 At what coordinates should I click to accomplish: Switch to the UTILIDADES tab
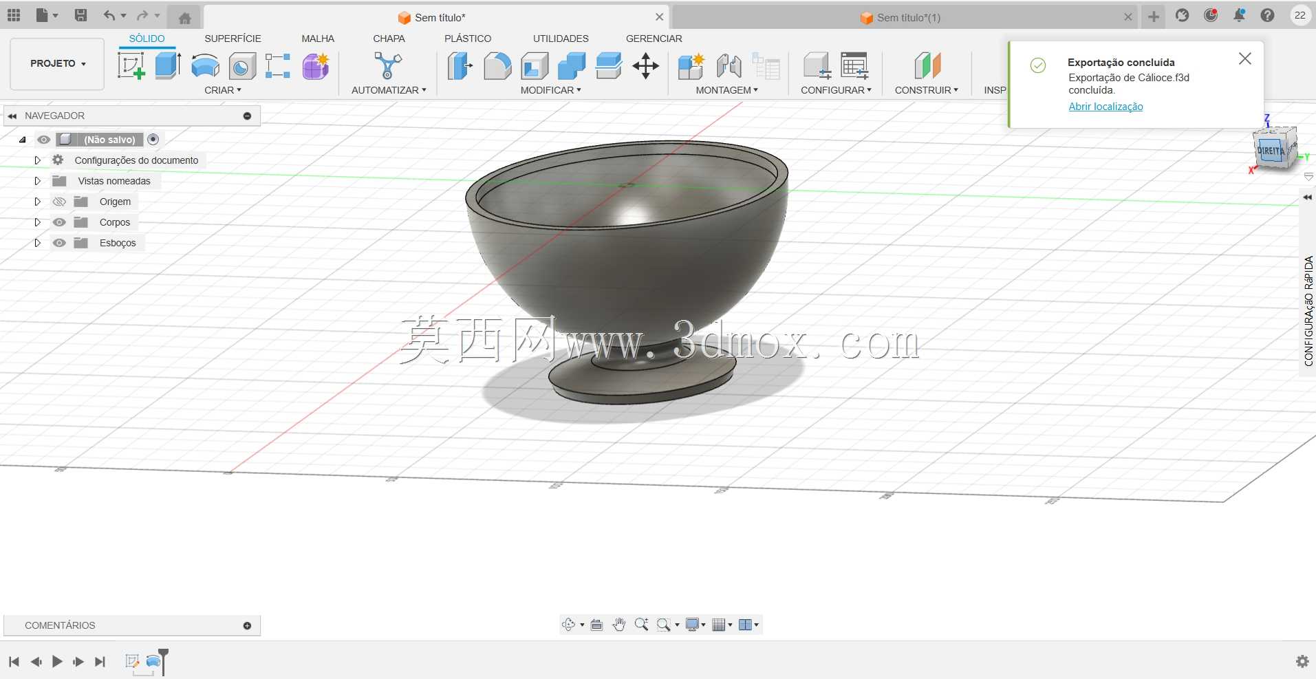coord(561,39)
